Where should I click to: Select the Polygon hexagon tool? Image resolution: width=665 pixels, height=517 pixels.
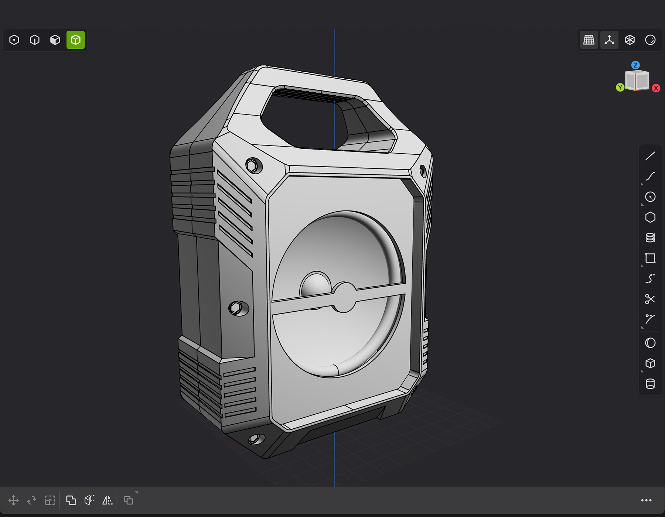pyautogui.click(x=650, y=217)
